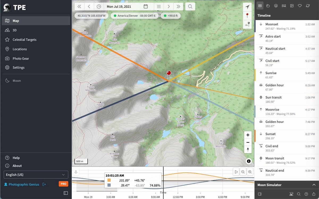Select the Moonrise 4:17 PM event

[x=287, y=112]
